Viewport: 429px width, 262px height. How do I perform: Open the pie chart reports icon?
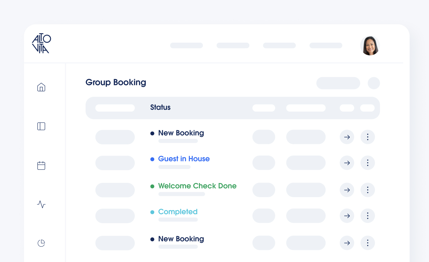click(x=41, y=243)
